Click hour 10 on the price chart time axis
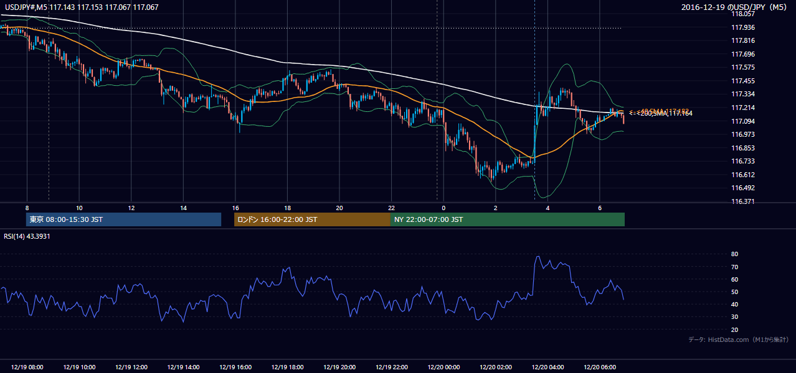The image size is (796, 373). point(79,208)
